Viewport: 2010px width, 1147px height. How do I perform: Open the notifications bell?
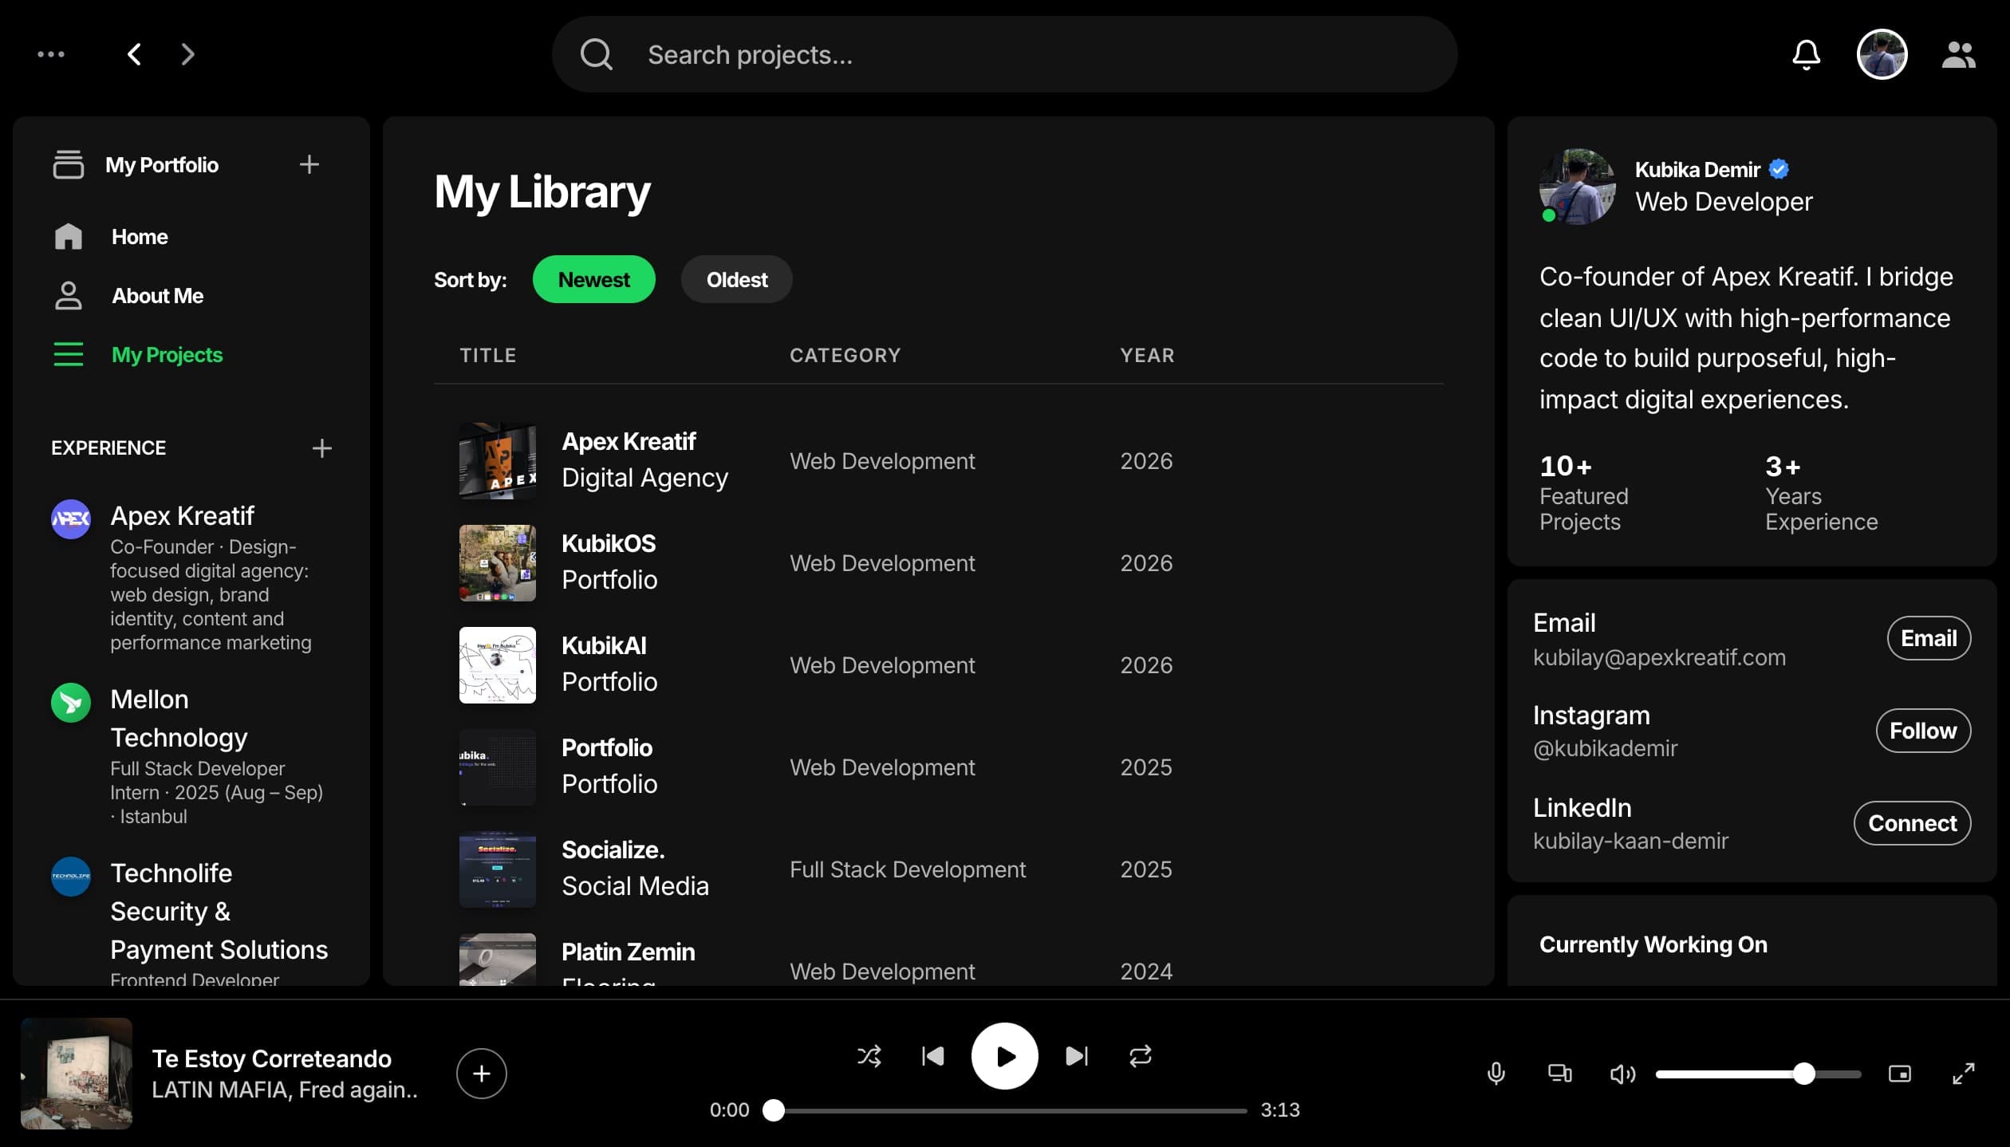pos(1806,54)
